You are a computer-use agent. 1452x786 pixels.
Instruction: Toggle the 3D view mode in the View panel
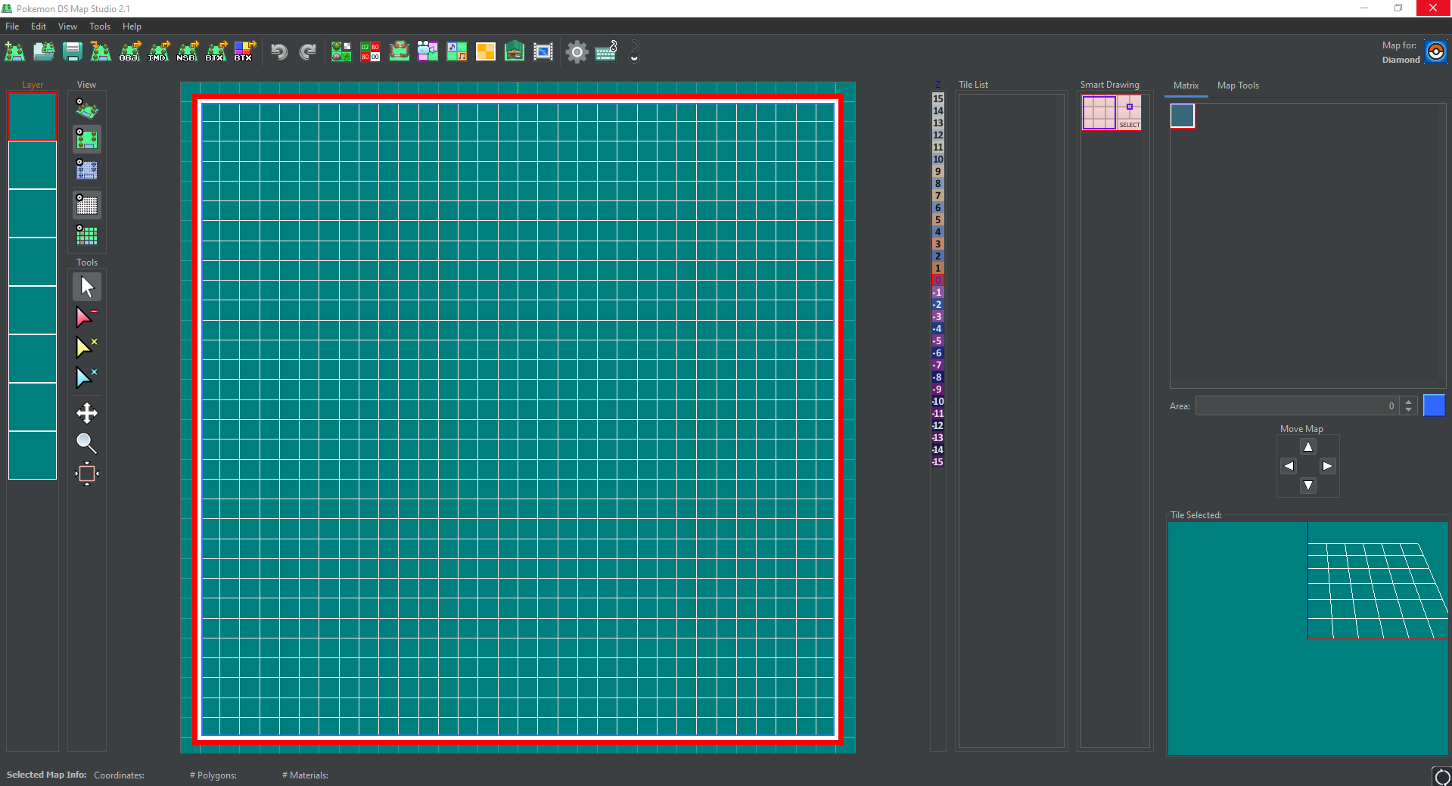pyautogui.click(x=86, y=108)
